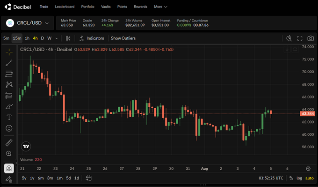Open the Points page
This screenshot has width=318, height=187.
tap(122, 7)
